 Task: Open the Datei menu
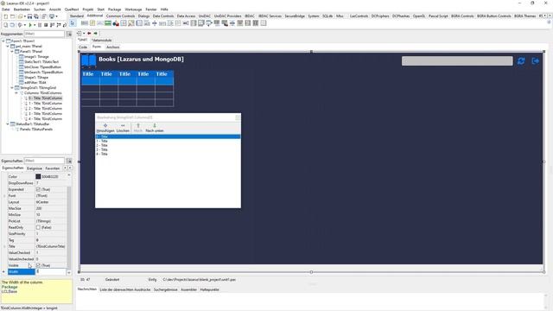tap(6, 10)
